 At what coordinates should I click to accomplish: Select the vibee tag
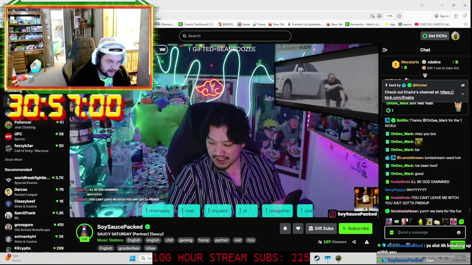pos(150,248)
